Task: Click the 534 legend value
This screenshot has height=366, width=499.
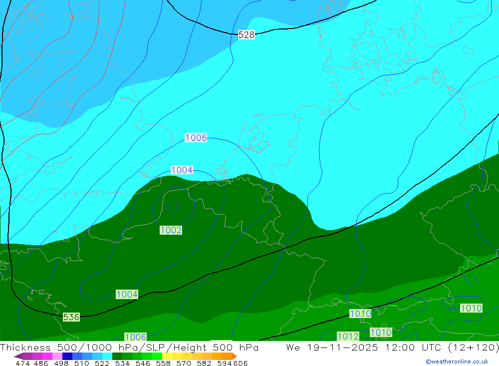Action: tap(123, 364)
